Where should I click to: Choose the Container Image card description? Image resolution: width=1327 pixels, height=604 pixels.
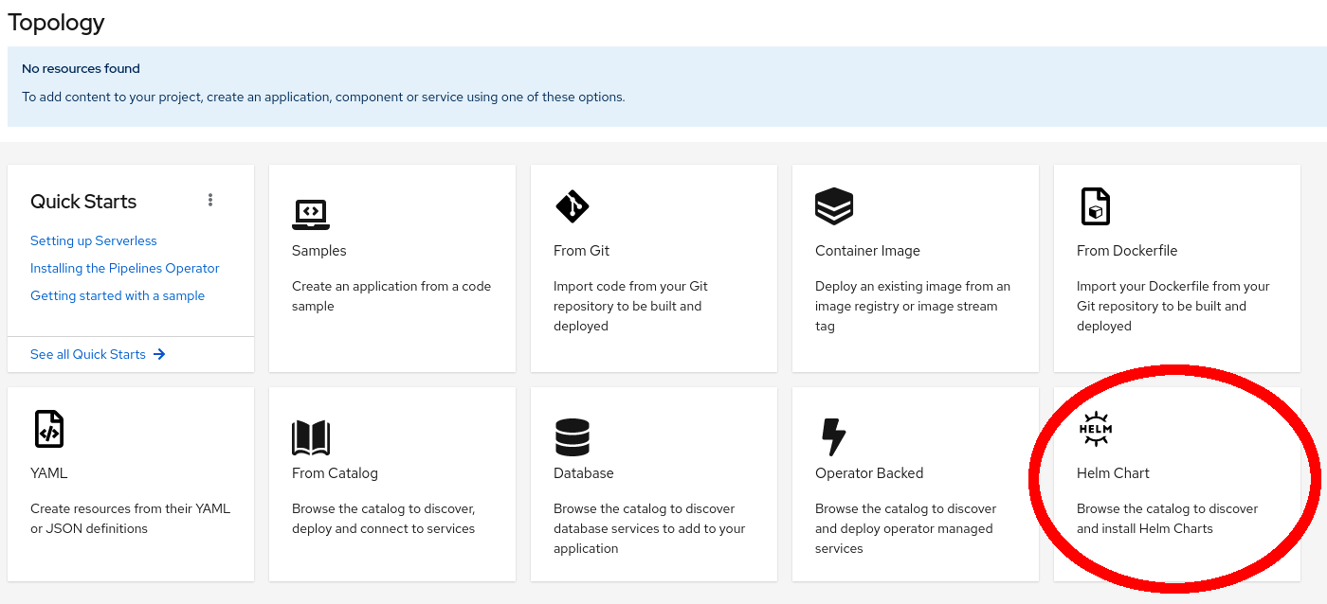pos(913,306)
